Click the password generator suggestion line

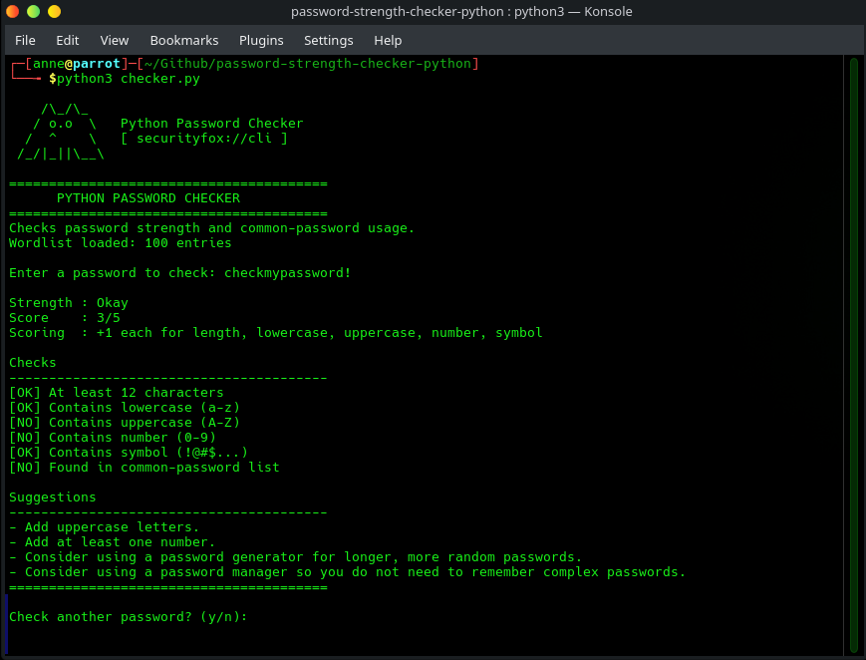click(296, 556)
